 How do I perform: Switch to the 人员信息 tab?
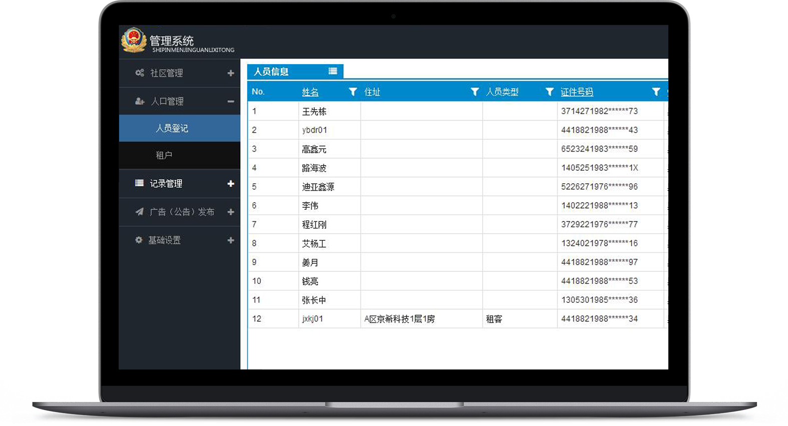(x=271, y=72)
